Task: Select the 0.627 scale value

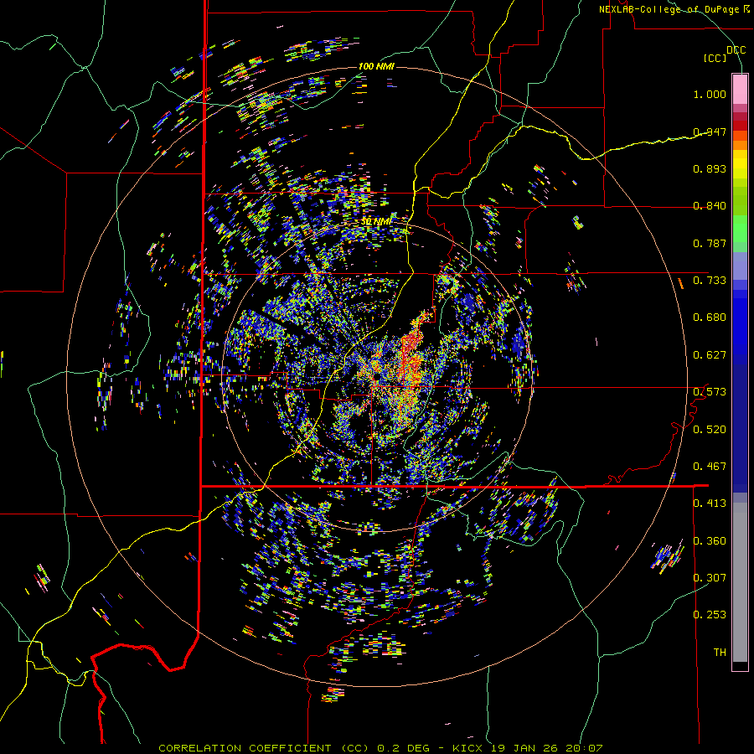Action: point(710,355)
